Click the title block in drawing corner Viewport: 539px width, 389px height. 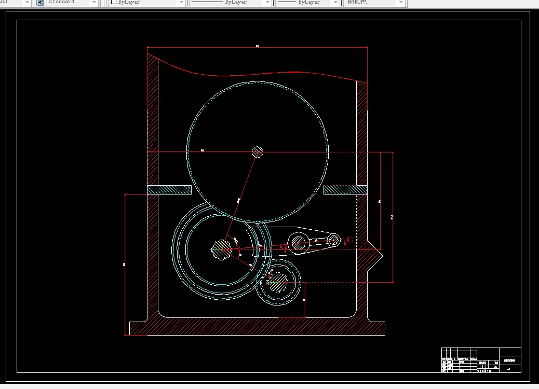pos(481,360)
